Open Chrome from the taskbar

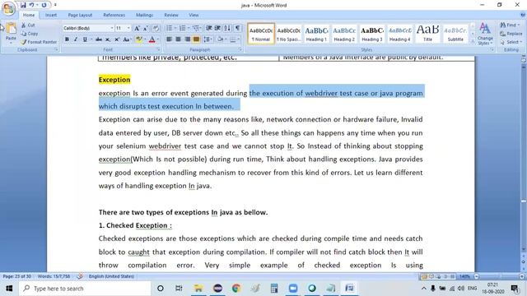click(x=236, y=289)
